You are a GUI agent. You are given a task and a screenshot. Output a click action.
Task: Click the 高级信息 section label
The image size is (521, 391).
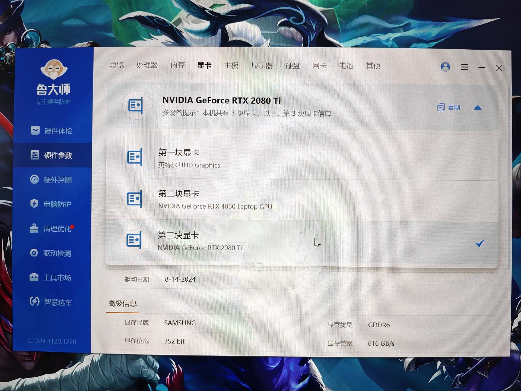click(122, 303)
